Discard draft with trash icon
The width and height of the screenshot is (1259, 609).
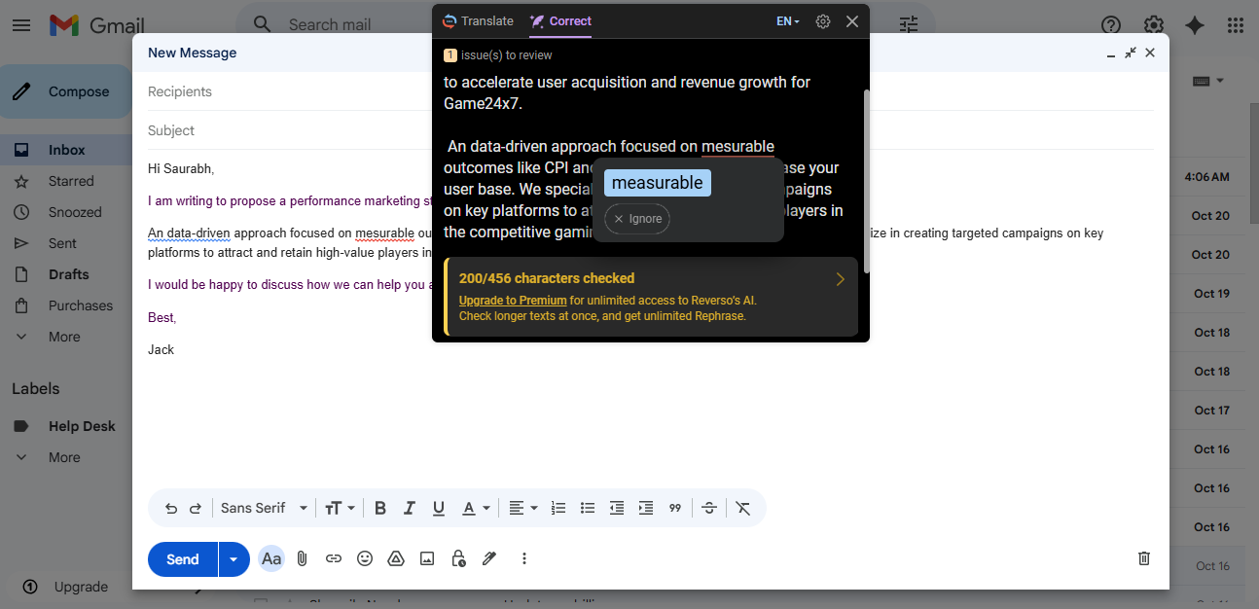pos(1144,558)
